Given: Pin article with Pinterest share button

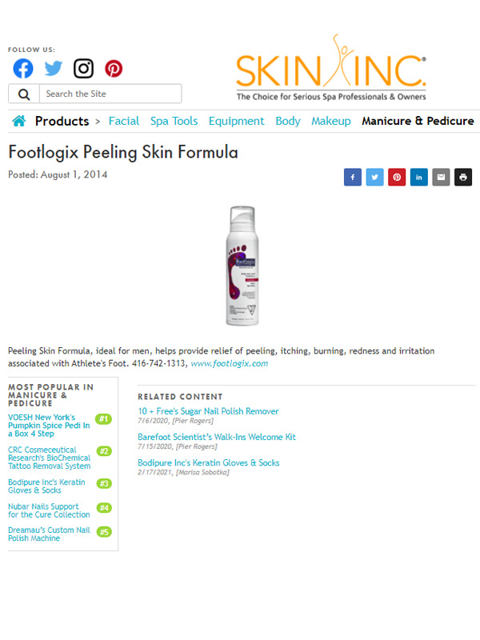Looking at the screenshot, I should pos(397,177).
